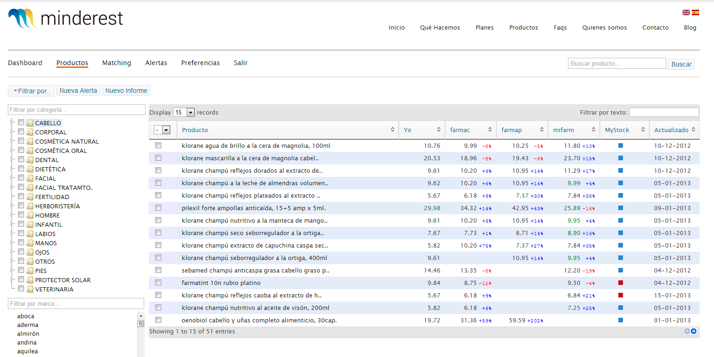The height and width of the screenshot is (357, 714).
Task: Click DENTAL folder icon
Action: pos(30,160)
